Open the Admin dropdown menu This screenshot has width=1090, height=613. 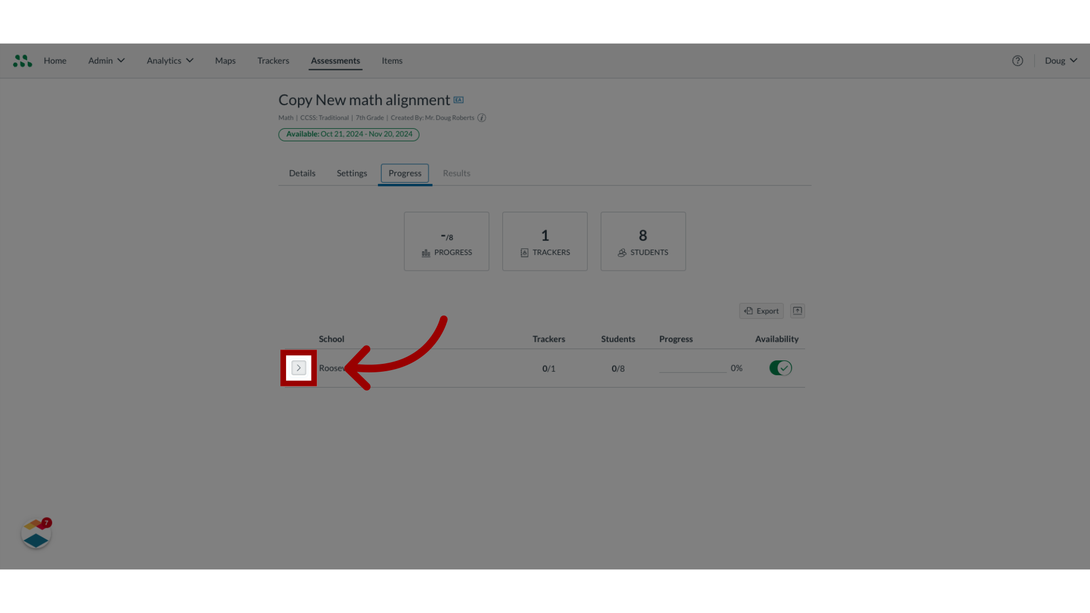tap(105, 61)
